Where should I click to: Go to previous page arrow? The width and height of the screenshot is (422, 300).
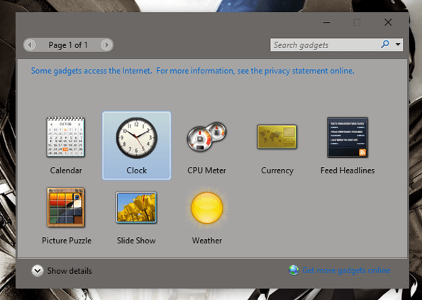(x=30, y=45)
